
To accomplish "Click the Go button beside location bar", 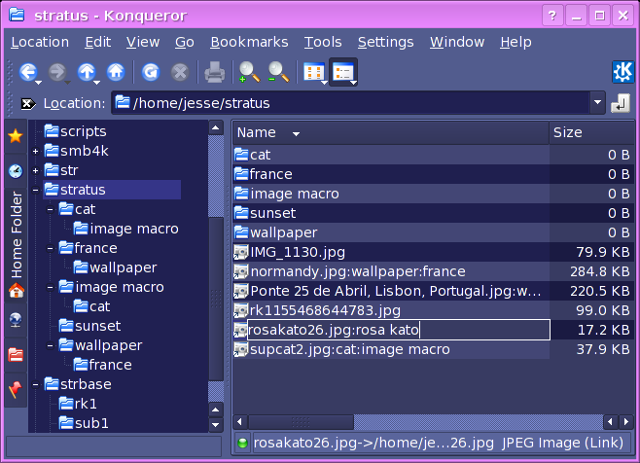I will pos(620,103).
